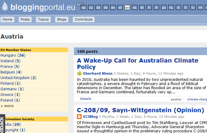This screenshot has width=207, height=133.
Task: Switch language to da
Action: (x=98, y=8)
